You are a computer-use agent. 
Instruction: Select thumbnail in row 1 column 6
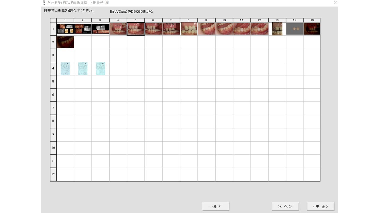pos(154,29)
